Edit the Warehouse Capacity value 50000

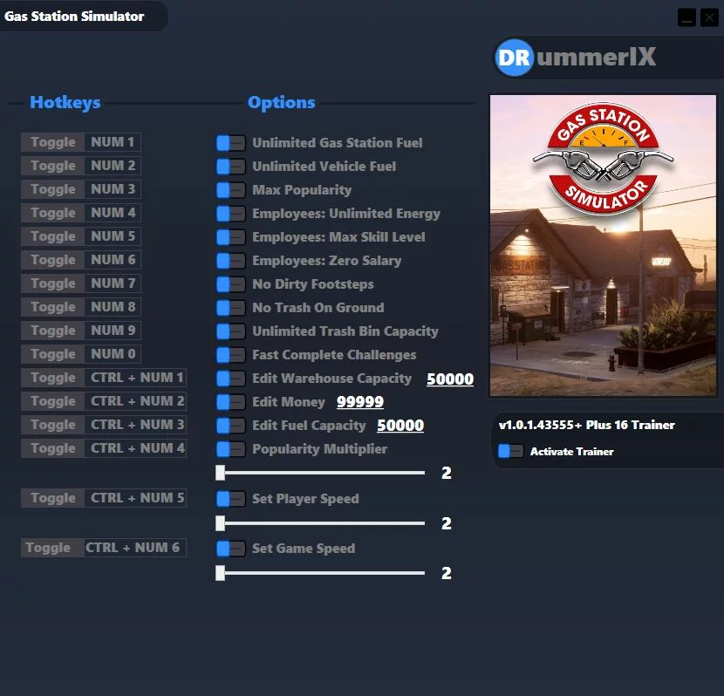pyautogui.click(x=450, y=379)
